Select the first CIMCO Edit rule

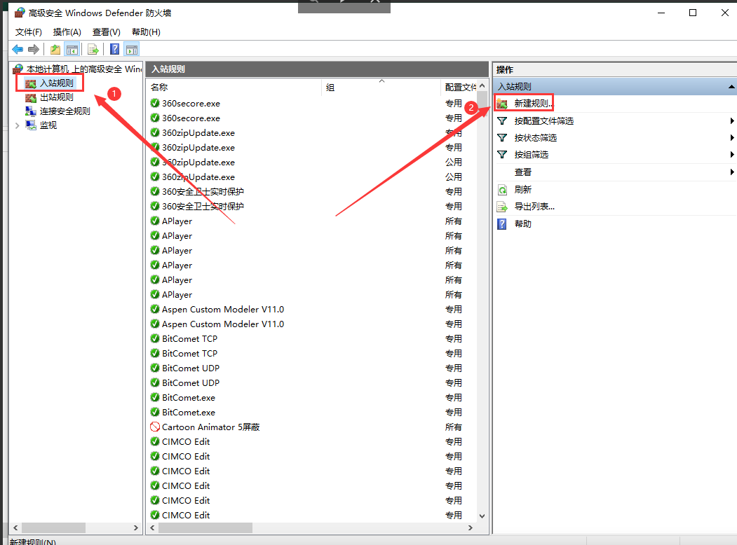[186, 442]
